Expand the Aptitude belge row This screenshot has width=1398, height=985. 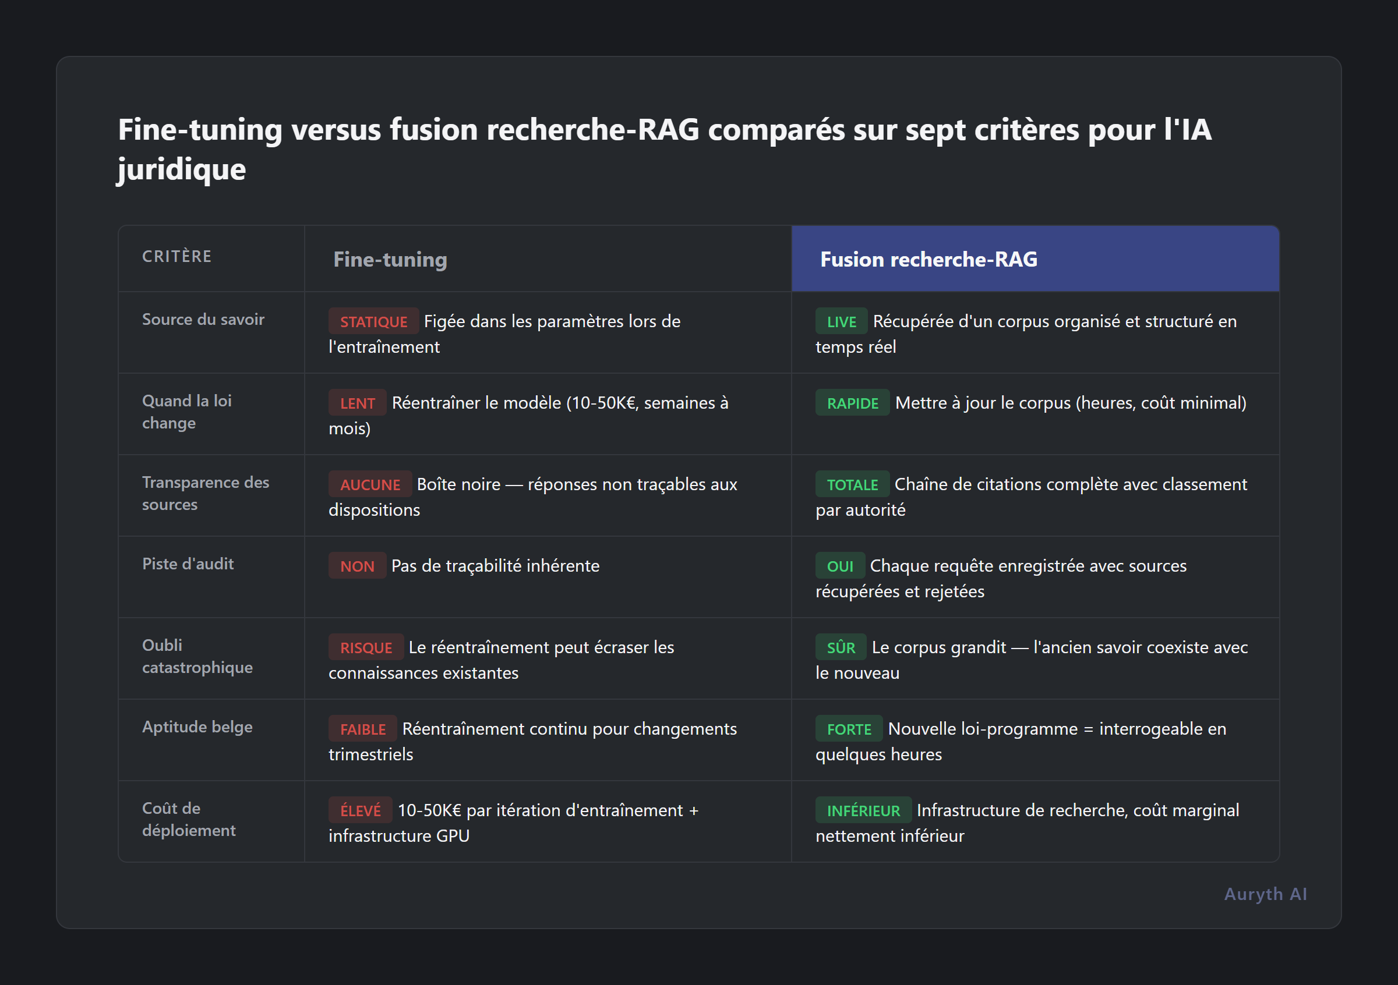[197, 727]
